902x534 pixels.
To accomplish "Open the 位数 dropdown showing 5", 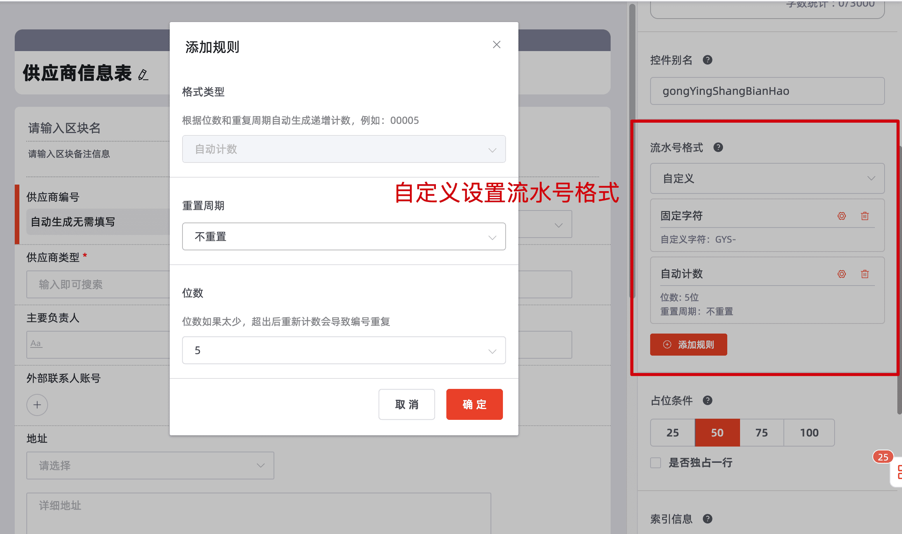I will point(344,350).
